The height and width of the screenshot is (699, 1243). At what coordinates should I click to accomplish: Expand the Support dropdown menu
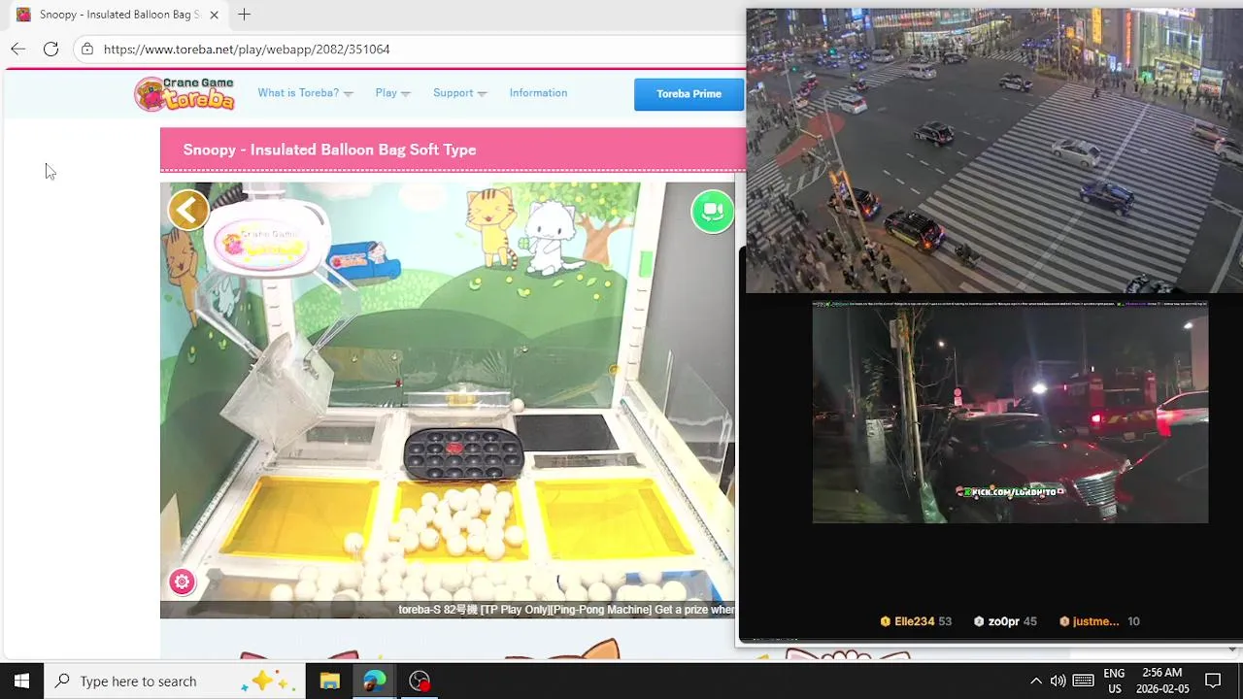[x=459, y=93]
